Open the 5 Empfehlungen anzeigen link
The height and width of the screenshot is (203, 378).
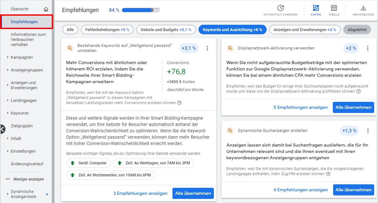coord(300,107)
